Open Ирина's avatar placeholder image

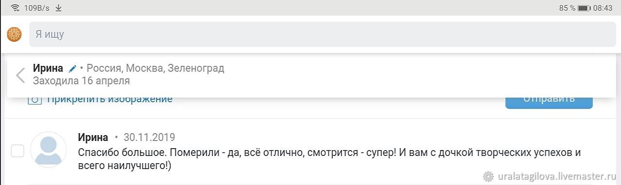(49, 150)
